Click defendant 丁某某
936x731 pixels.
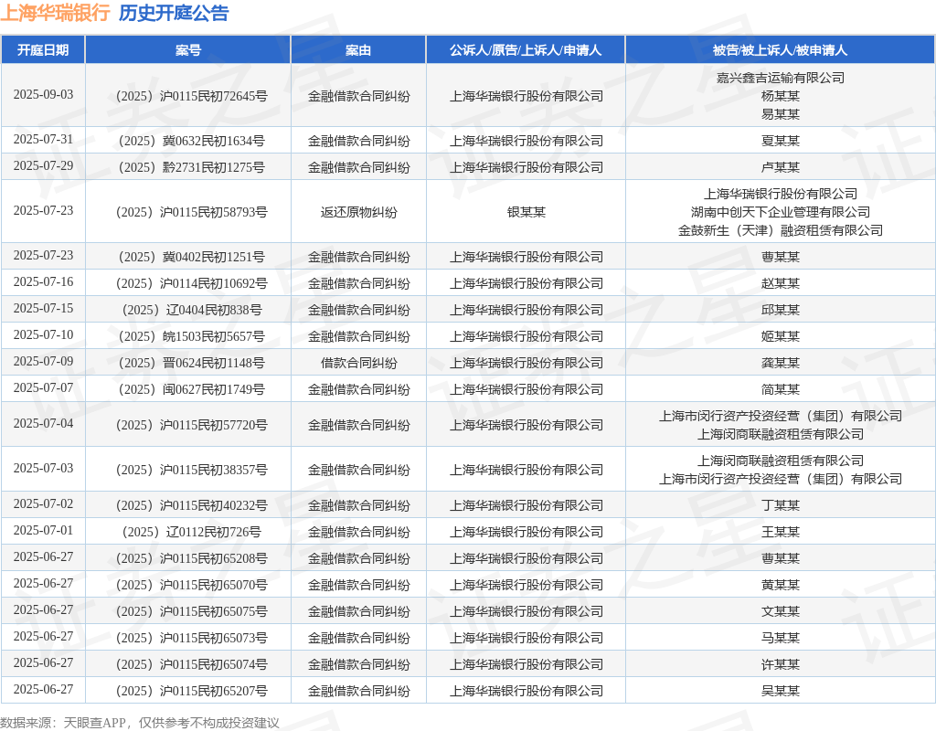point(781,505)
